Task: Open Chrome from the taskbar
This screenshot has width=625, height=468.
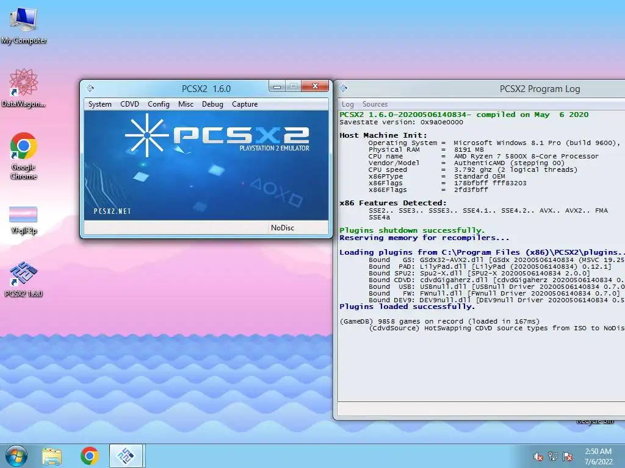Action: (x=89, y=456)
